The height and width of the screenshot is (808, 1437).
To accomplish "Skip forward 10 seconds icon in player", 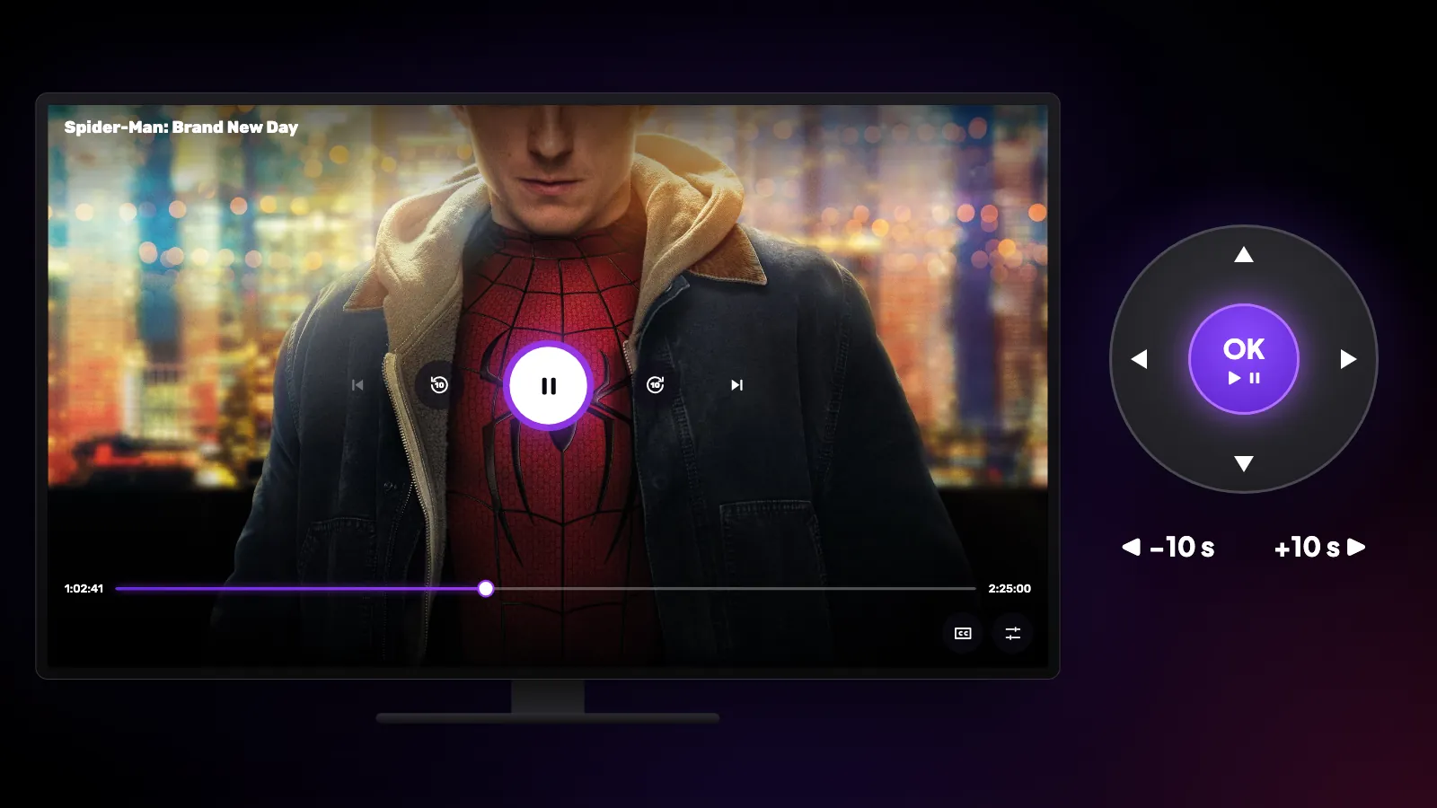I will pyautogui.click(x=656, y=385).
